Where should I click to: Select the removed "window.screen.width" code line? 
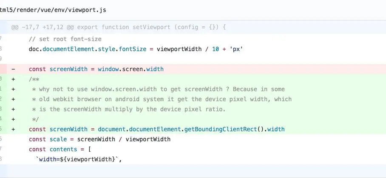click(96, 69)
